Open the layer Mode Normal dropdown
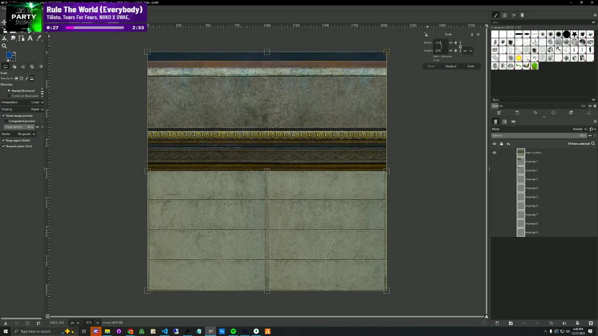Image resolution: width=598 pixels, height=336 pixels. 539,129
